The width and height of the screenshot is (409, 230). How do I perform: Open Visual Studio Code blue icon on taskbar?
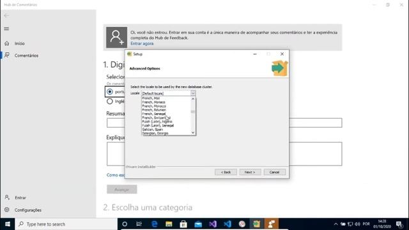pos(228,224)
